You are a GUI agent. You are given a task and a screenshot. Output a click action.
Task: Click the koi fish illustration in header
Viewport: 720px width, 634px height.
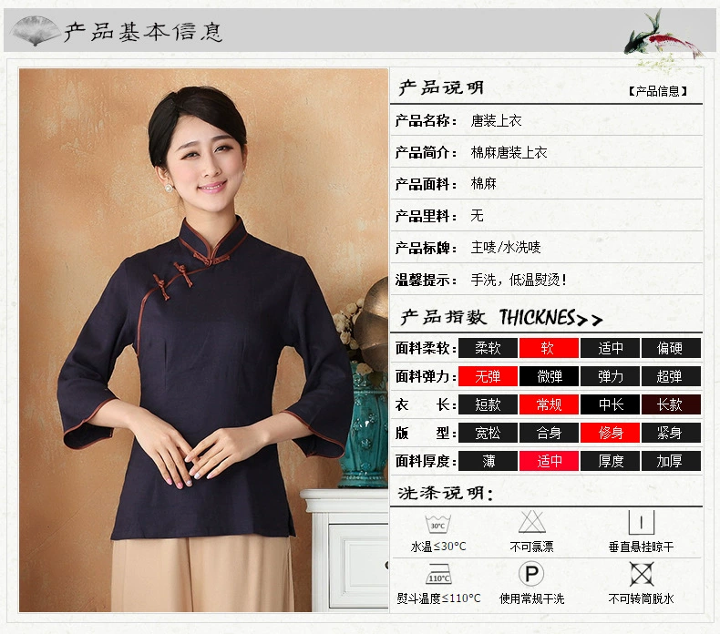[x=662, y=40]
